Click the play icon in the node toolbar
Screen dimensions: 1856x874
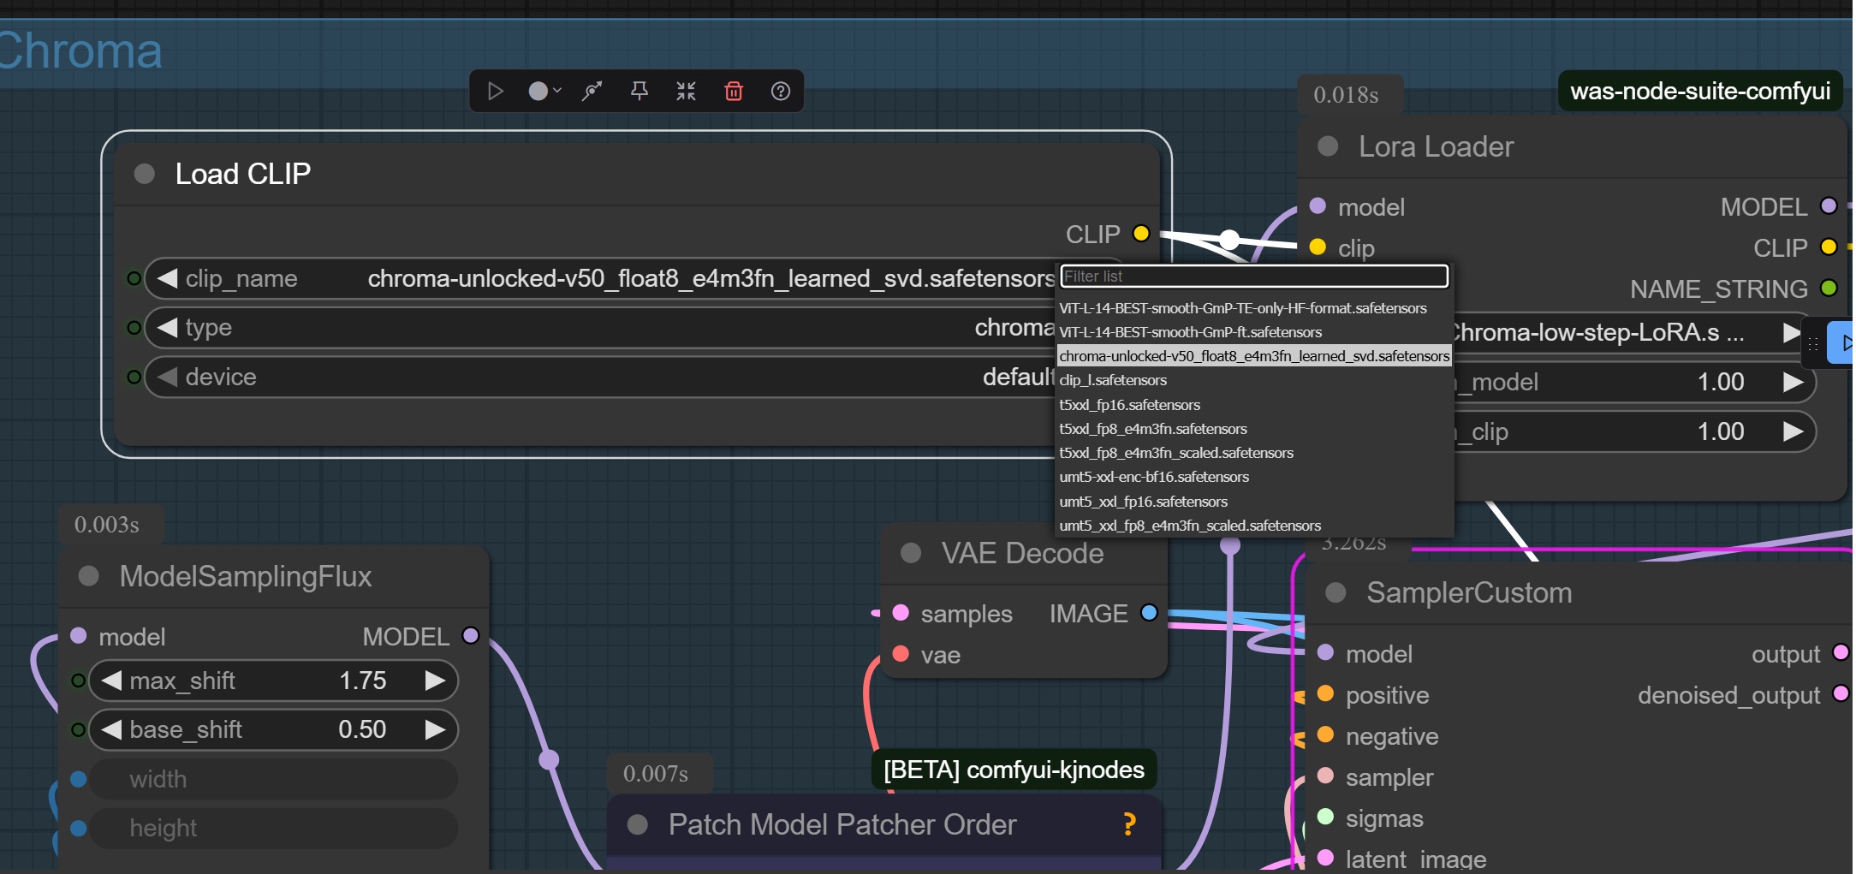pyautogui.click(x=495, y=91)
